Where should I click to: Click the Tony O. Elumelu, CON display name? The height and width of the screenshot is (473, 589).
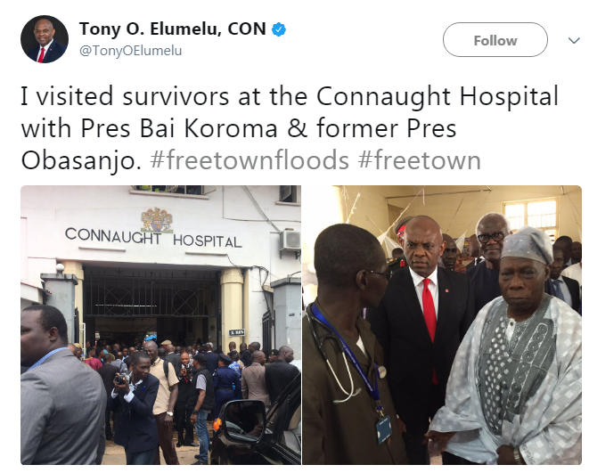pos(172,29)
